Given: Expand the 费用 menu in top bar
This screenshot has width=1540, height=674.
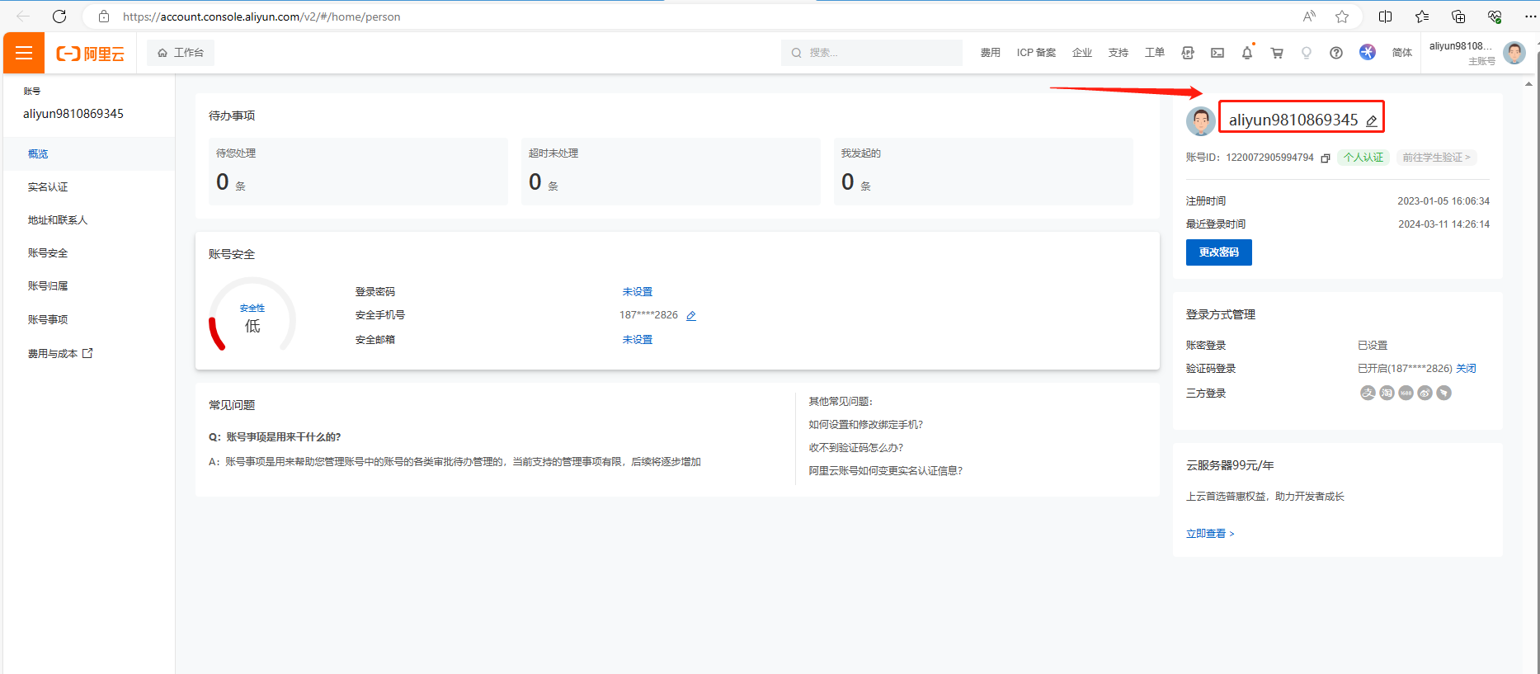Looking at the screenshot, I should (x=990, y=53).
